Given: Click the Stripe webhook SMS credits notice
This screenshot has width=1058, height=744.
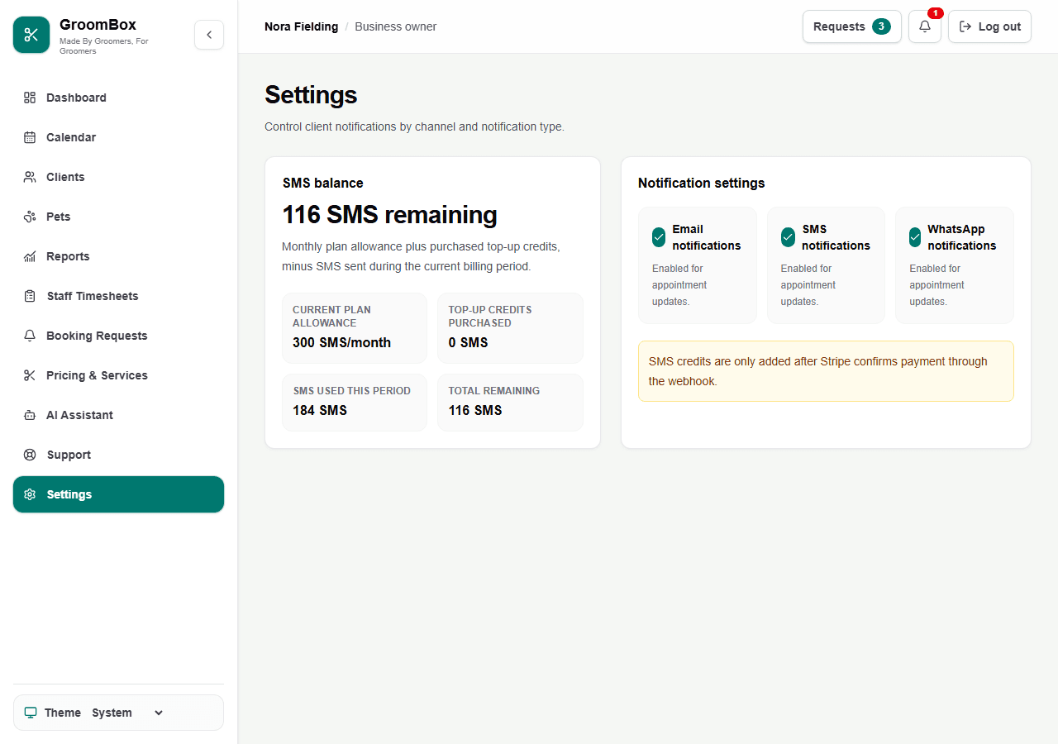Looking at the screenshot, I should [826, 371].
